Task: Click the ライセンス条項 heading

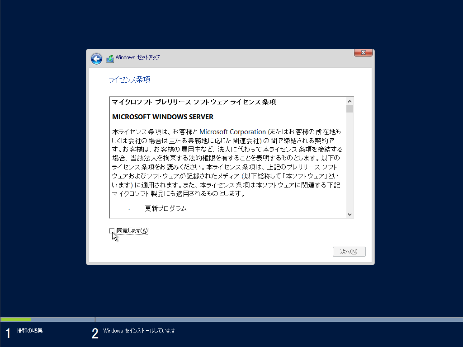Action: click(129, 80)
